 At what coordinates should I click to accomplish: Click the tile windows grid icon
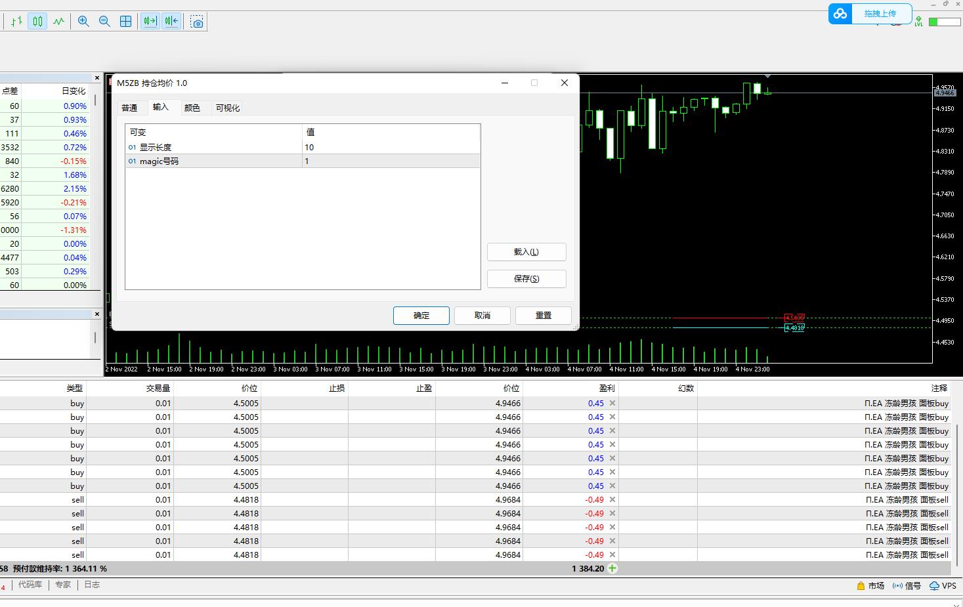125,21
